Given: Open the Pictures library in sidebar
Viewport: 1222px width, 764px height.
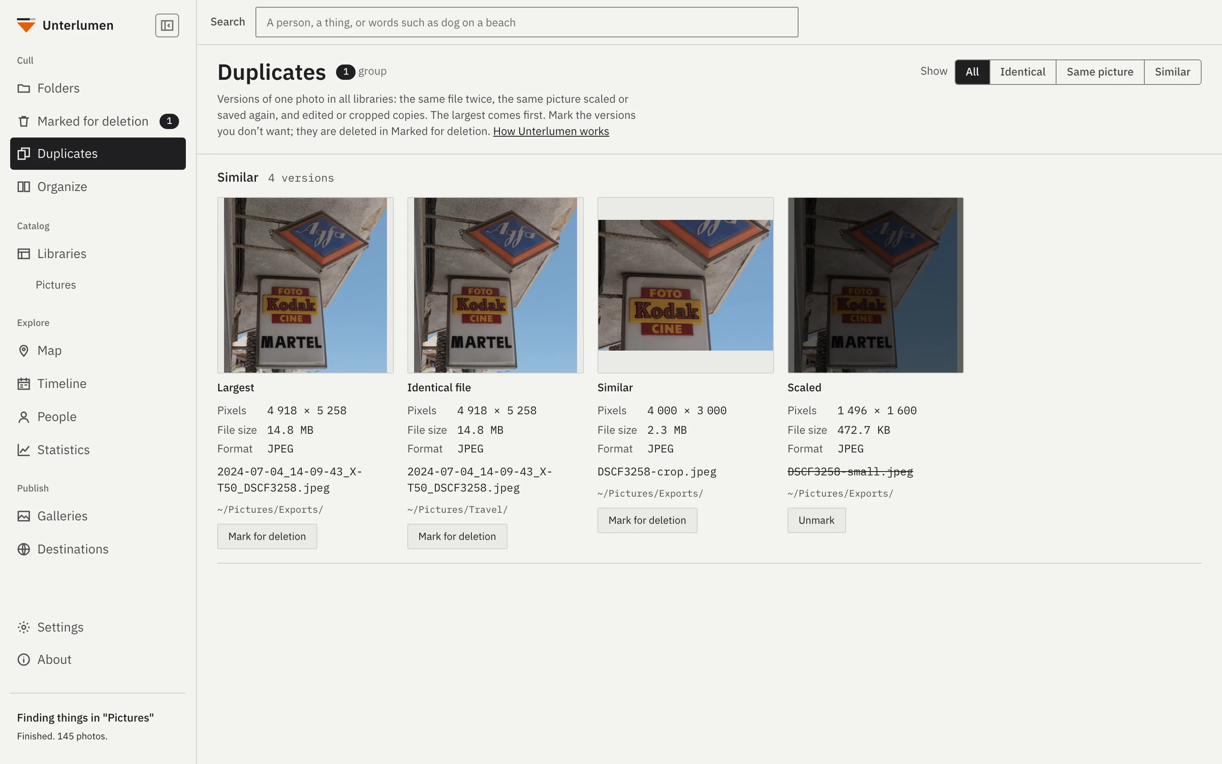Looking at the screenshot, I should [x=56, y=285].
